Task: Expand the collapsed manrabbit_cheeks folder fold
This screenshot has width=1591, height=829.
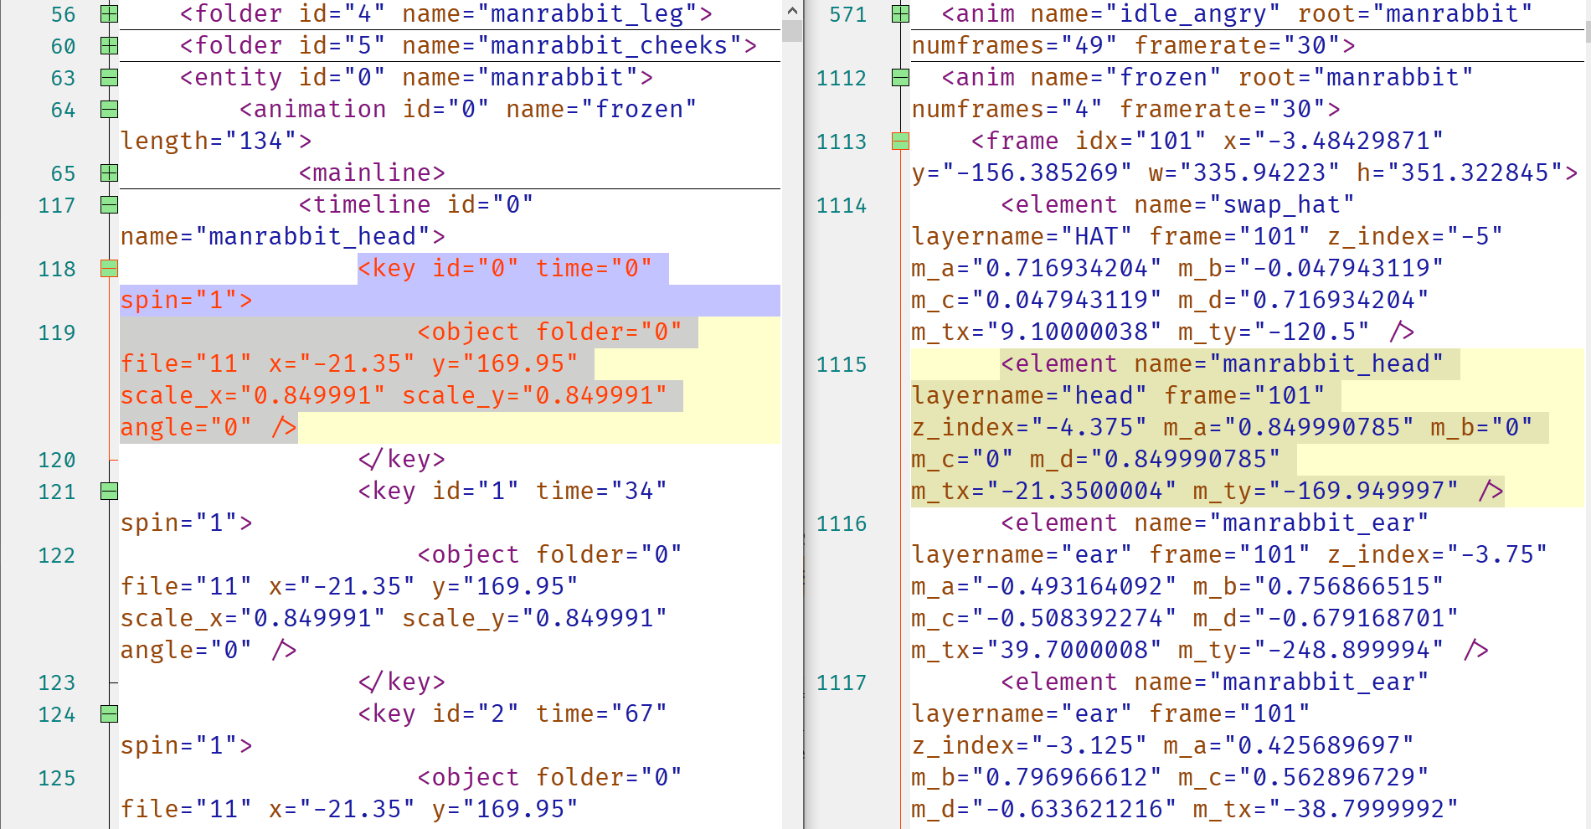Action: (109, 46)
